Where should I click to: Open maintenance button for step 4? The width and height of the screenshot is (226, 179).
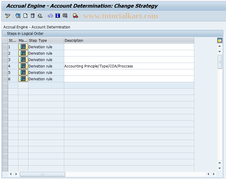pyautogui.click(x=23, y=66)
